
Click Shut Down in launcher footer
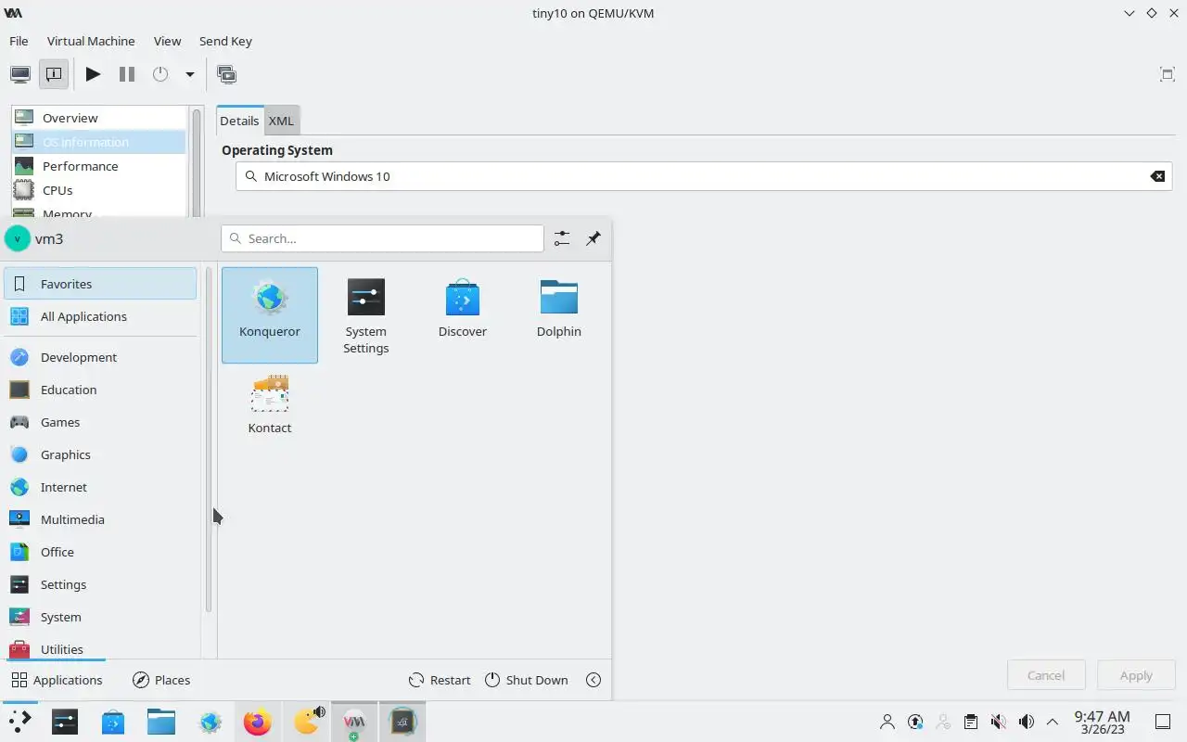pyautogui.click(x=526, y=680)
